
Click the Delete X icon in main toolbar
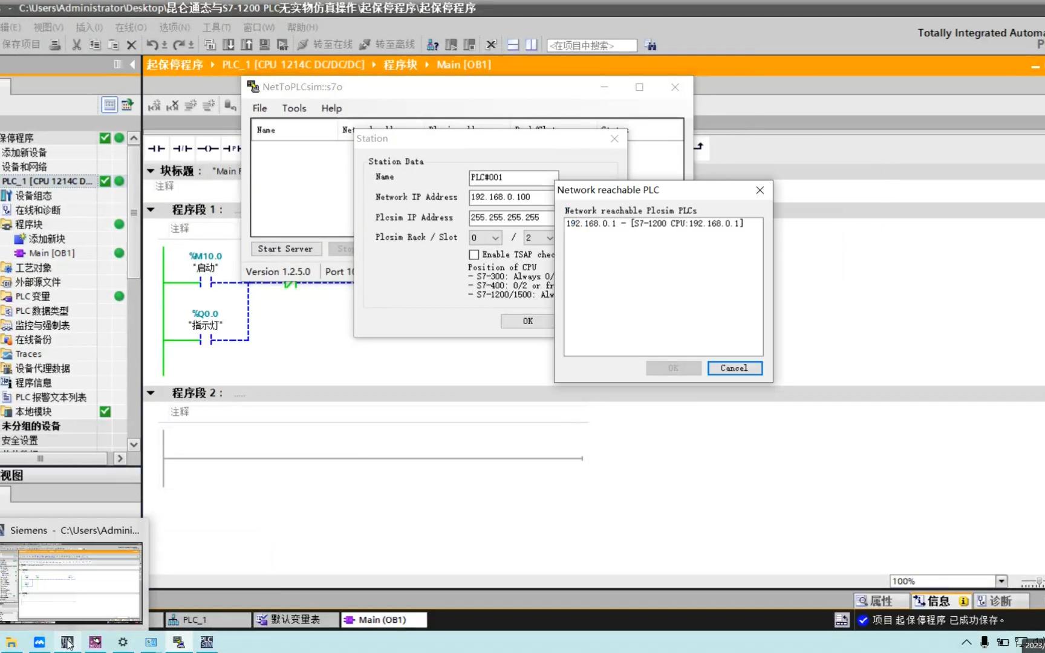click(x=131, y=45)
